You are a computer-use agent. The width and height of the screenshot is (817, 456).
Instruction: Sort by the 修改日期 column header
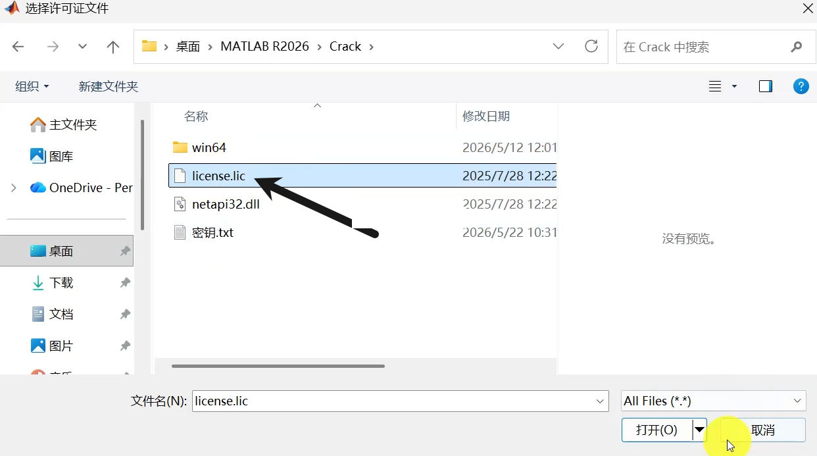(x=486, y=116)
